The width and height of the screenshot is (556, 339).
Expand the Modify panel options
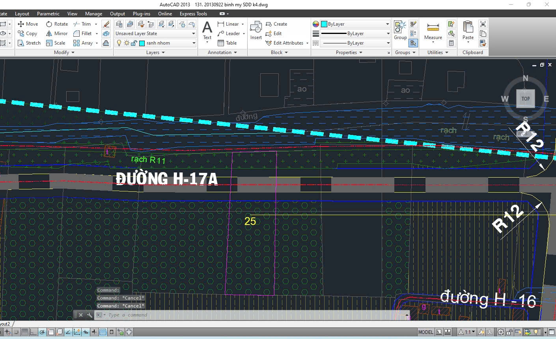click(x=64, y=52)
